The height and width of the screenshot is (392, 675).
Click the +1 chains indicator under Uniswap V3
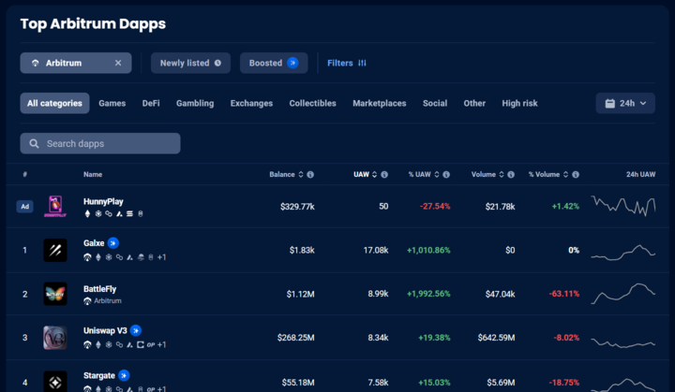(161, 344)
